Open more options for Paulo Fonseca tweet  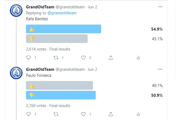tap(160, 69)
